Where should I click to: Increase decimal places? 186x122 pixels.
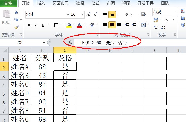point(156,28)
